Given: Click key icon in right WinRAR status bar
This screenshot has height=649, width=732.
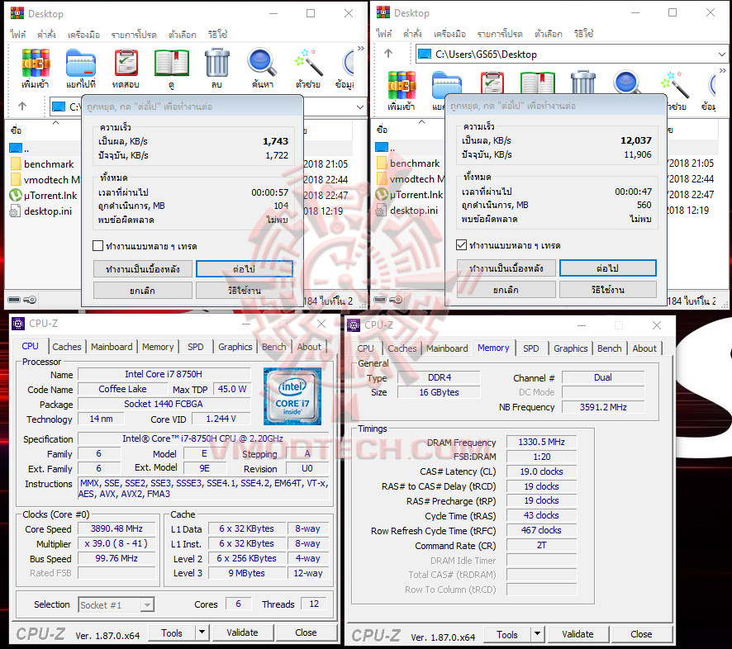Looking at the screenshot, I should 396,299.
